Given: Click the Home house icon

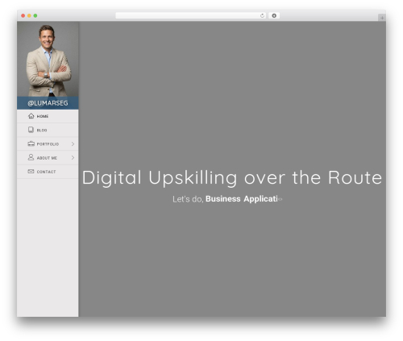Looking at the screenshot, I should [31, 116].
